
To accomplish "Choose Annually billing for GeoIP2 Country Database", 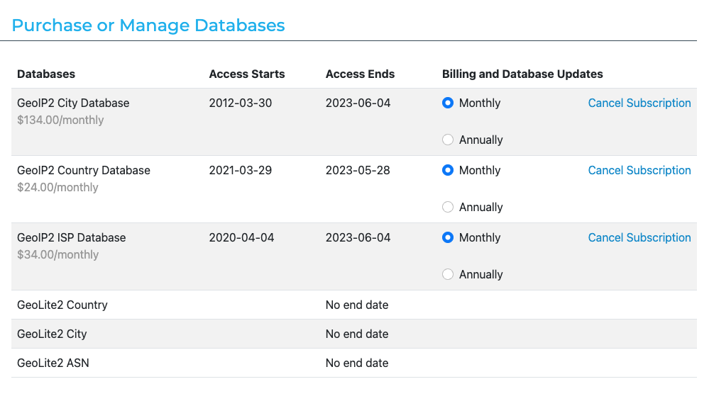I will (x=448, y=208).
